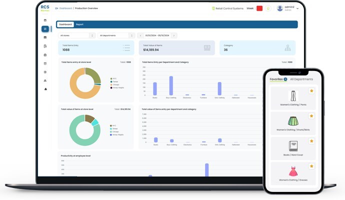Screen dimensions: 345x200
Task: Click the Category hierarchy icon on card
Action: pyautogui.click(x=287, y=48)
